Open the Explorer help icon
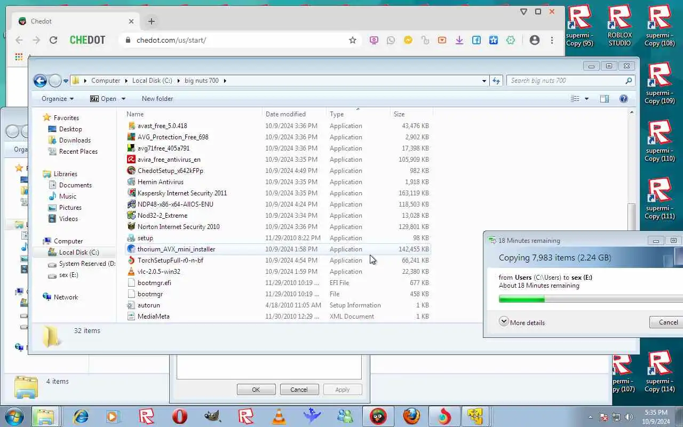The image size is (683, 427). pos(623,99)
